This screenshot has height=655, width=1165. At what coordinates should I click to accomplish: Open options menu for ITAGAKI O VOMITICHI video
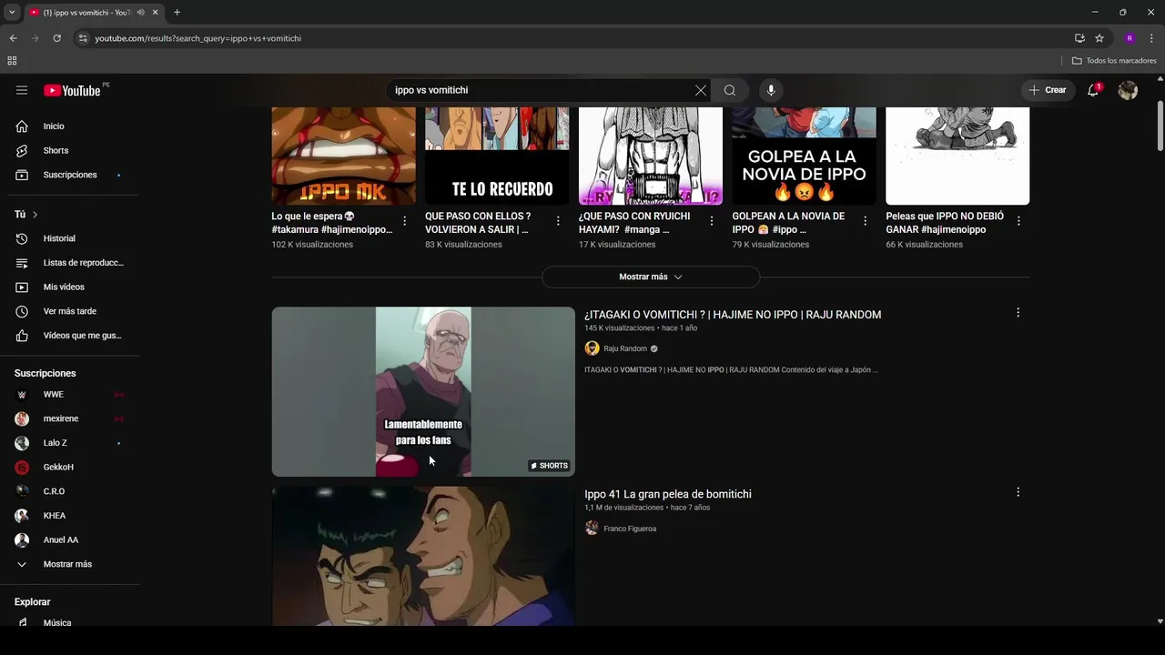point(1018,313)
